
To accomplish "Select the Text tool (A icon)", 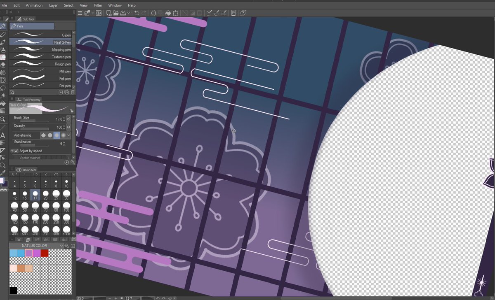I will tap(3, 135).
